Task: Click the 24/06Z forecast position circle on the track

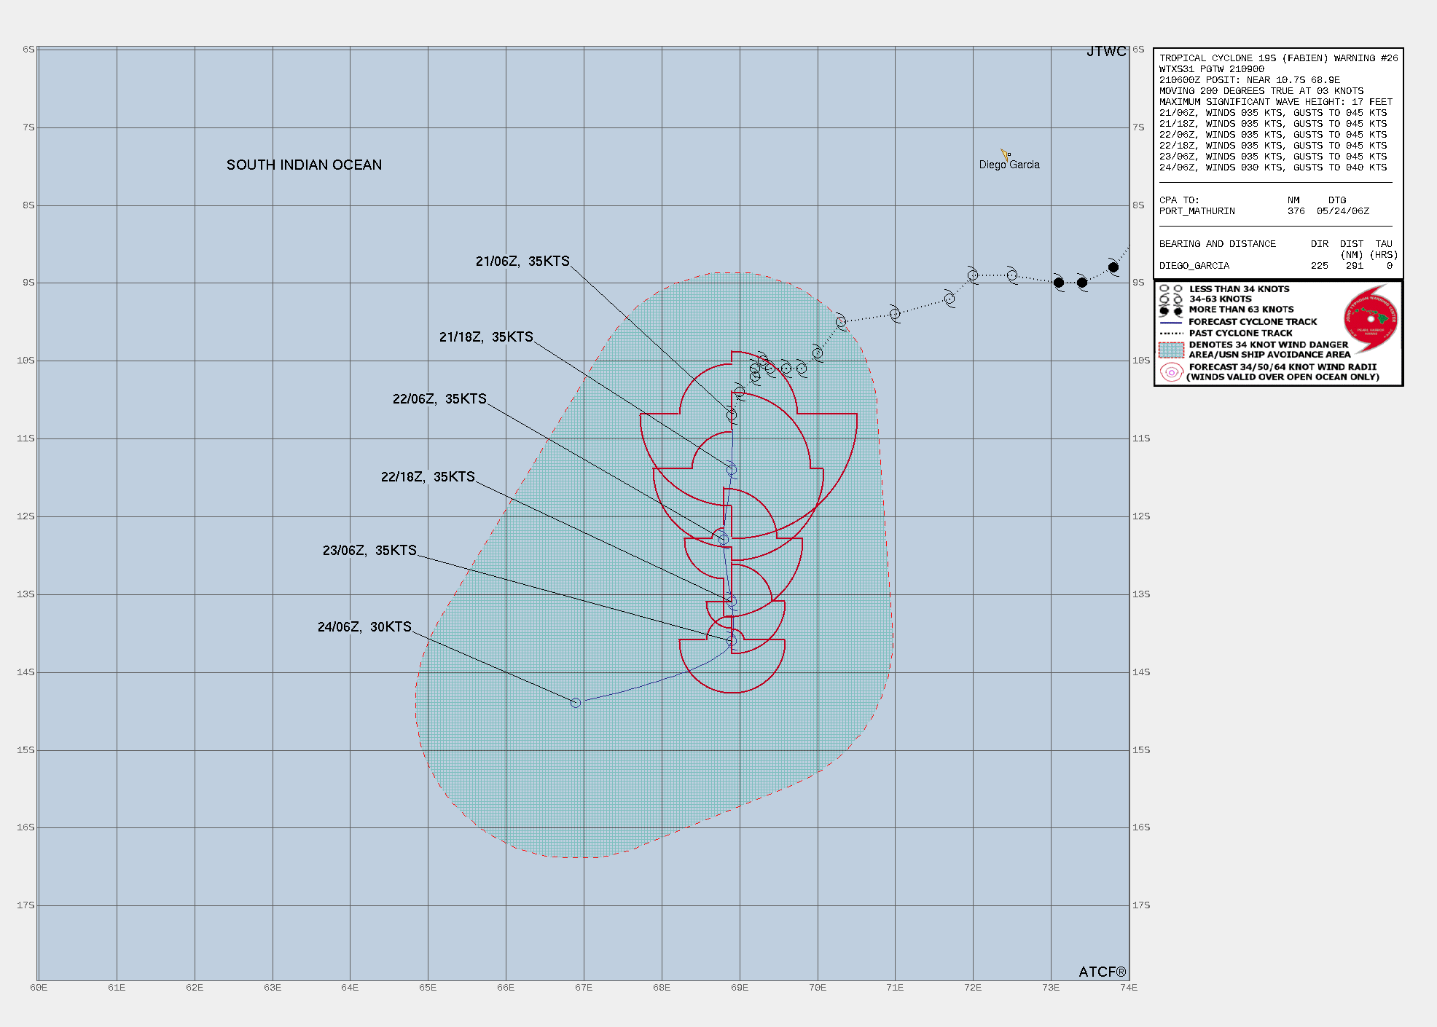Action: [x=576, y=703]
